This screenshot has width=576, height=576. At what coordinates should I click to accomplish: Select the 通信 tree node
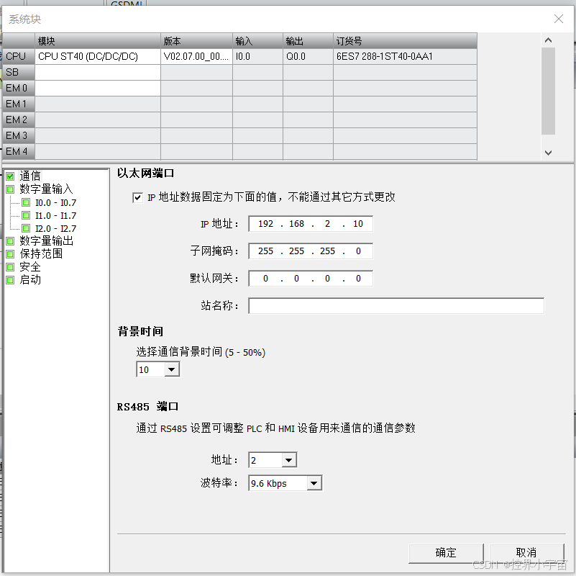pyautogui.click(x=30, y=176)
